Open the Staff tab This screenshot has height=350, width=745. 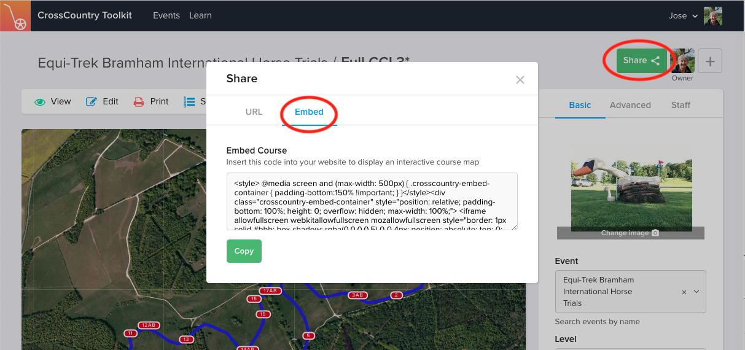[x=681, y=105]
